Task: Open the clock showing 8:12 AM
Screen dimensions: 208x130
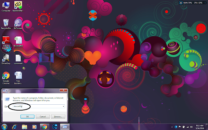Action: point(200,127)
